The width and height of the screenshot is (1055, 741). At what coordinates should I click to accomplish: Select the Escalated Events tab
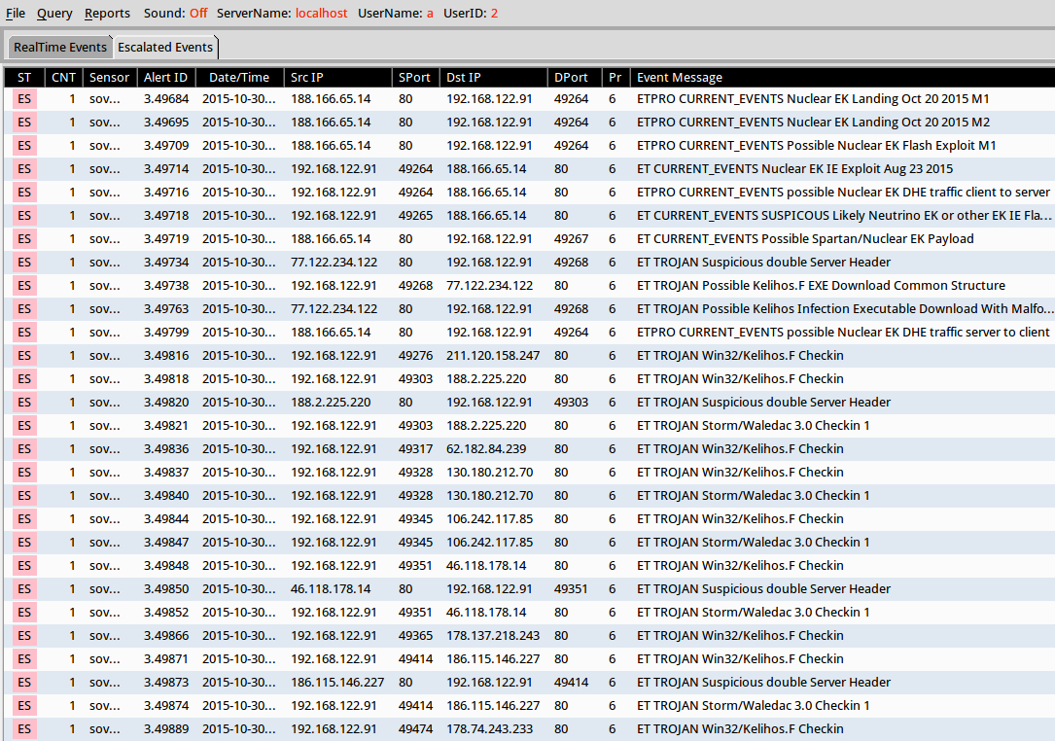(165, 48)
